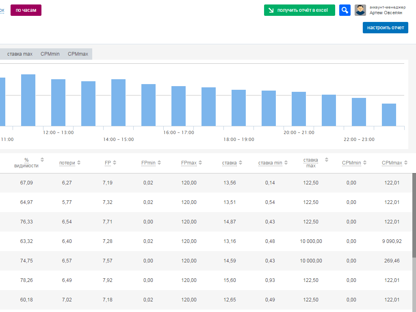Click the vertical scrollbar of the table
This screenshot has width=416, height=312.
[414, 215]
